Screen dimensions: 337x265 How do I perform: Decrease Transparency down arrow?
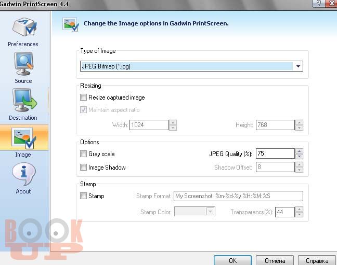point(300,215)
